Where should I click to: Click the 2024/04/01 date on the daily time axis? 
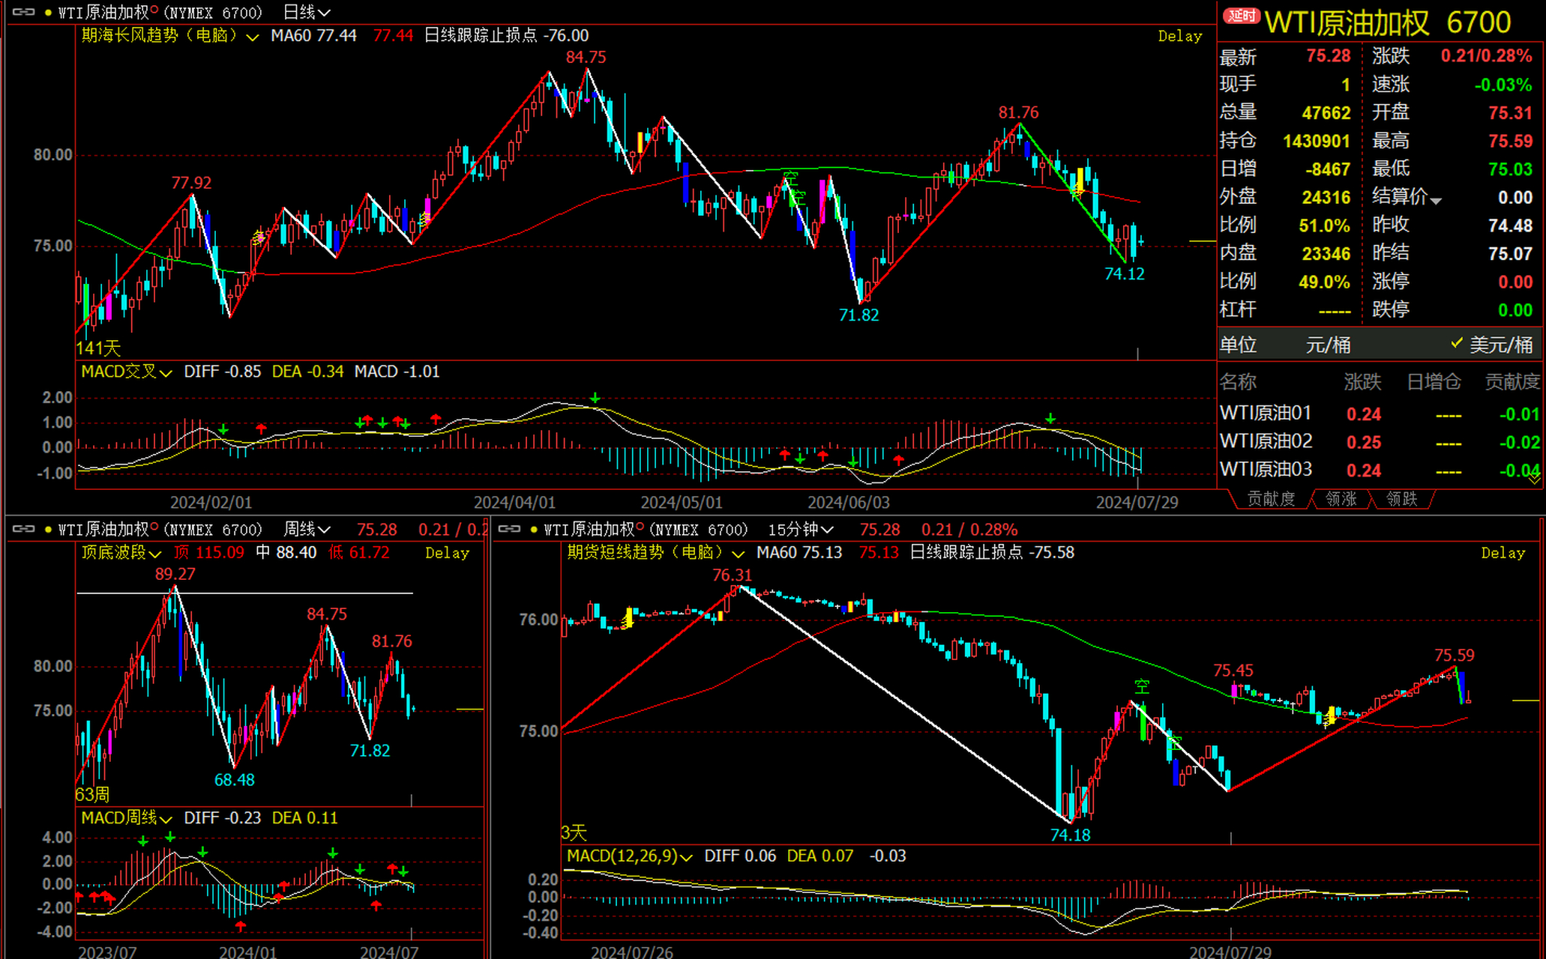point(514,503)
